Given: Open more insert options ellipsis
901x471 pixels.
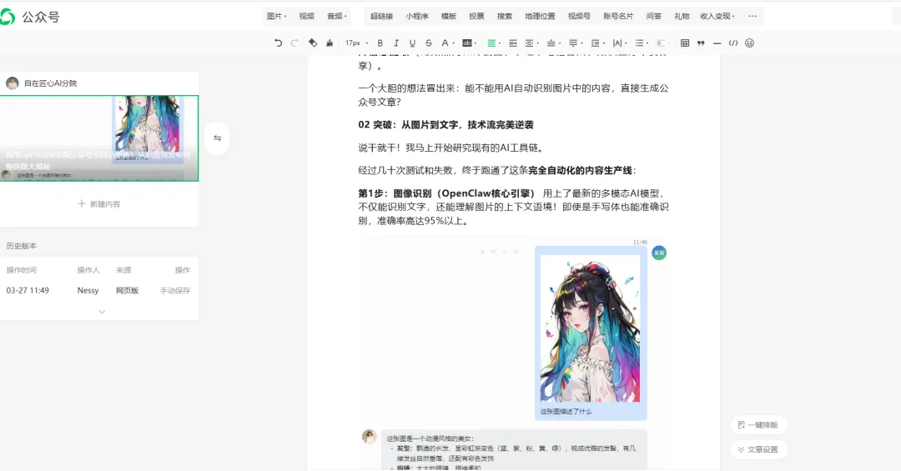Looking at the screenshot, I should coord(753,16).
